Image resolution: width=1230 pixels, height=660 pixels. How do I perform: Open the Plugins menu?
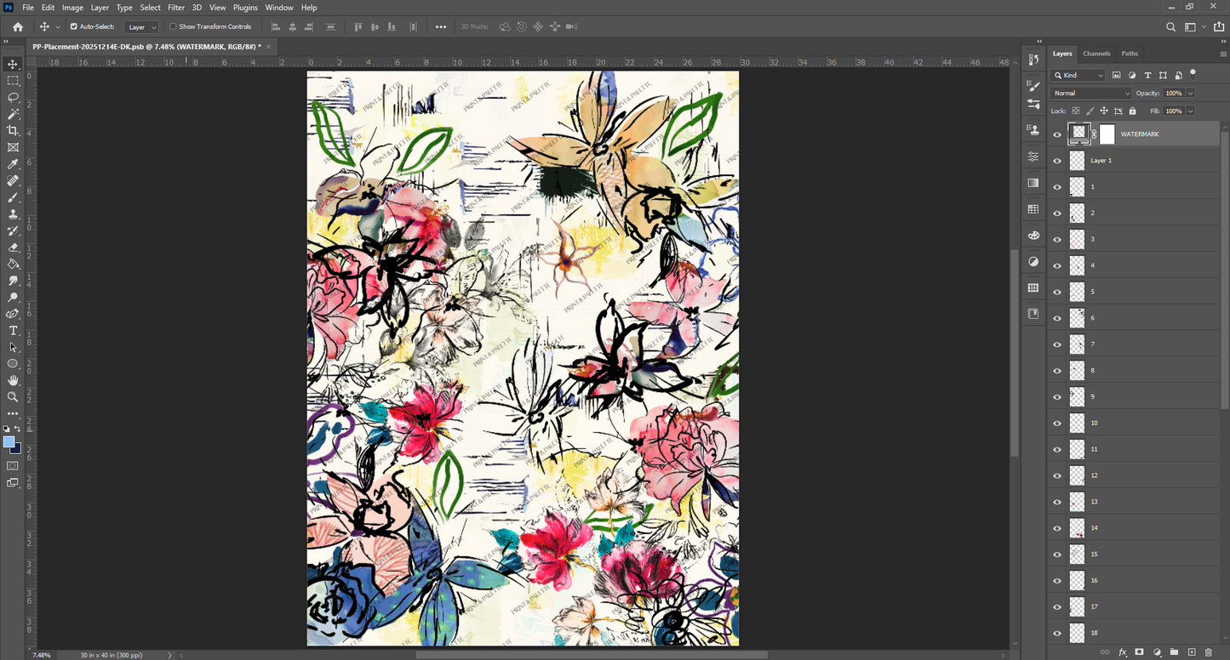coord(245,8)
